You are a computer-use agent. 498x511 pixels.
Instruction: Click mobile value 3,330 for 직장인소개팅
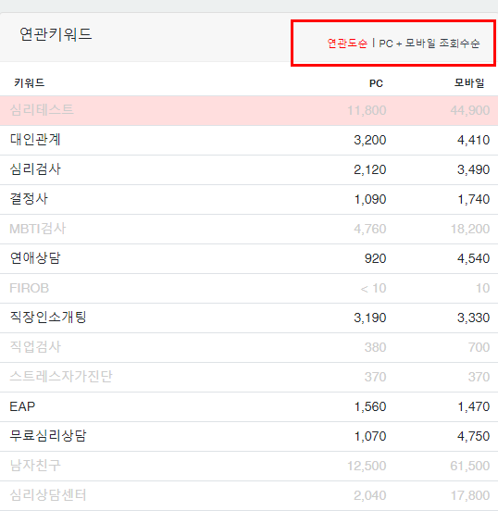point(473,318)
